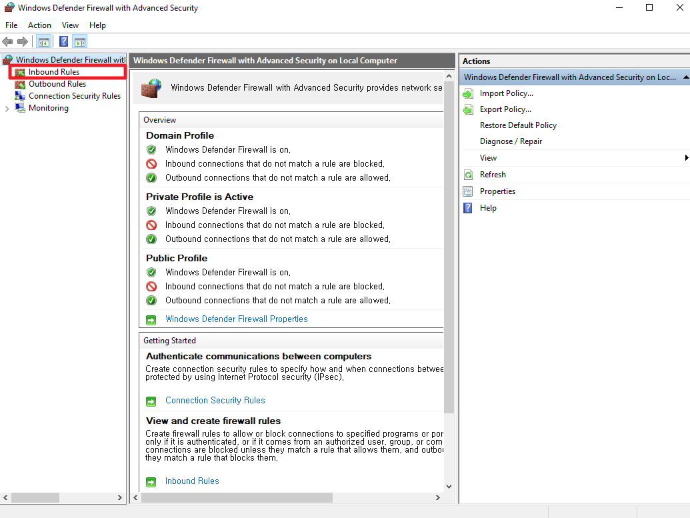Click Private Profile outbound allowed green check icon

click(151, 239)
